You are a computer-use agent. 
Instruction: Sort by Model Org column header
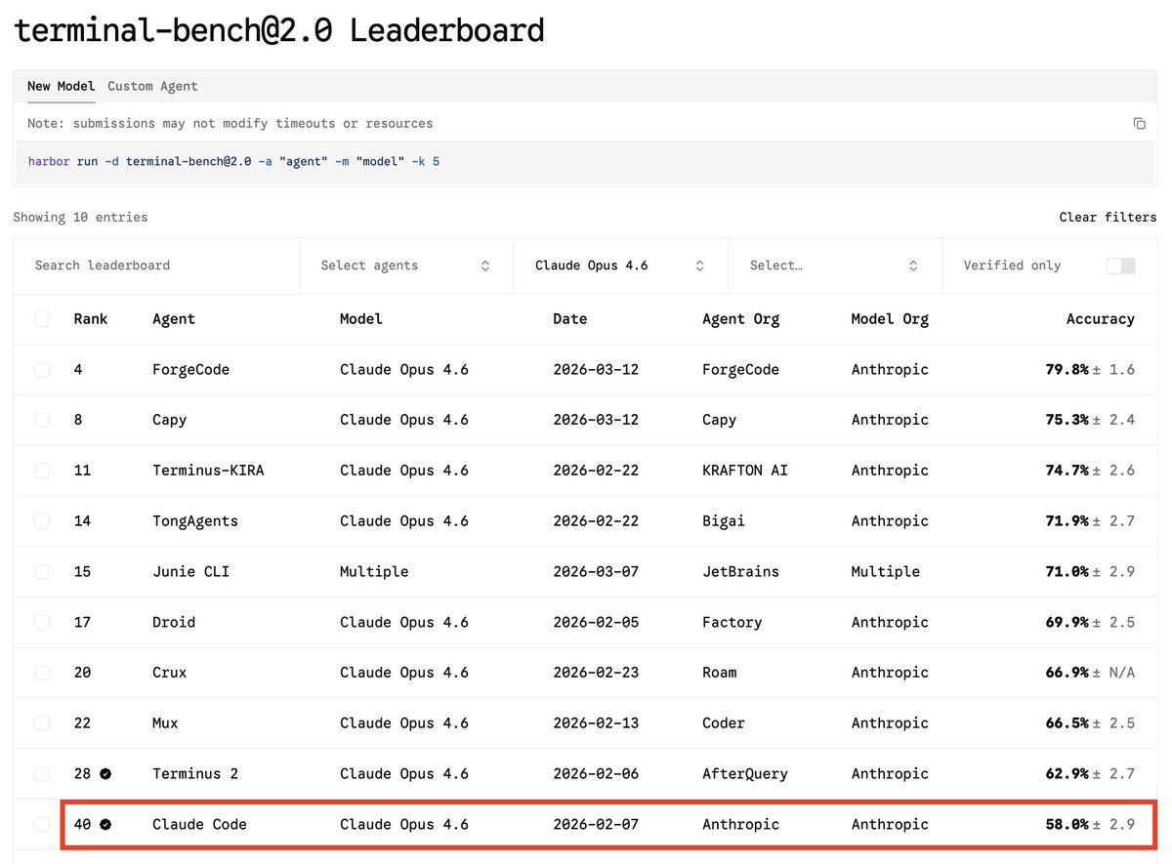tap(890, 319)
